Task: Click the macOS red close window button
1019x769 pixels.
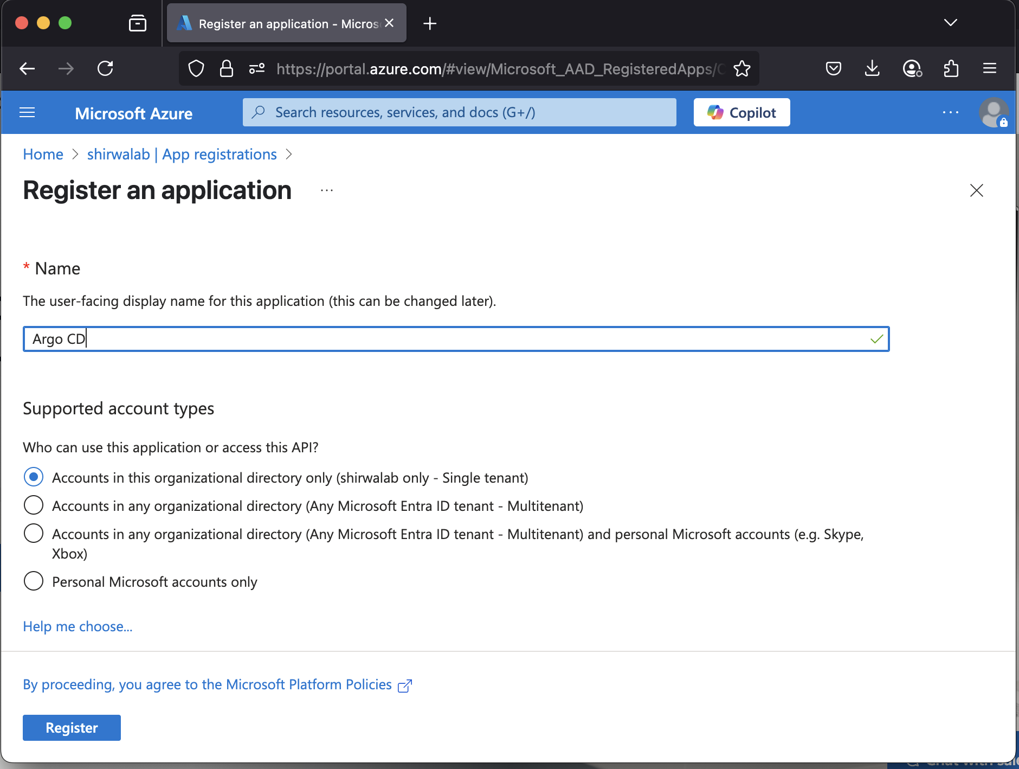Action: click(22, 23)
